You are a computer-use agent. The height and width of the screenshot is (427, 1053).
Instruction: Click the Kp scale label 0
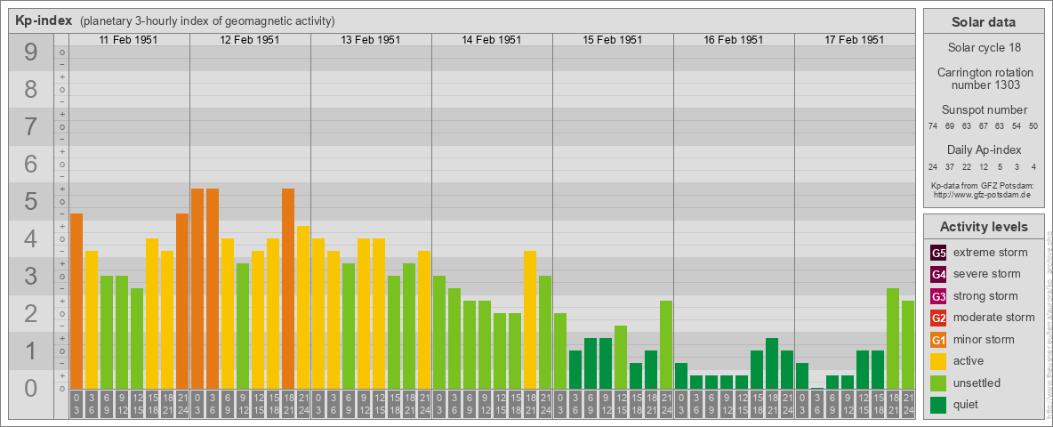click(30, 388)
